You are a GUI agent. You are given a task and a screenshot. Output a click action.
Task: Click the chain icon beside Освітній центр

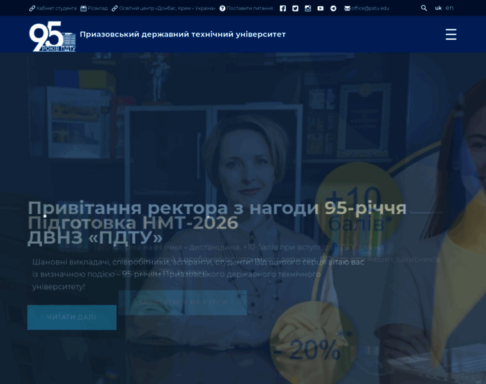(x=114, y=8)
